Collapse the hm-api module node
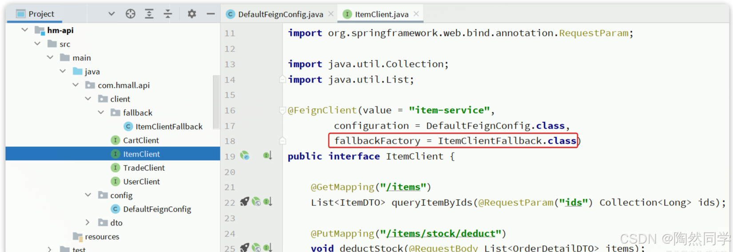Screen dimensions: 733x252 coord(25,30)
